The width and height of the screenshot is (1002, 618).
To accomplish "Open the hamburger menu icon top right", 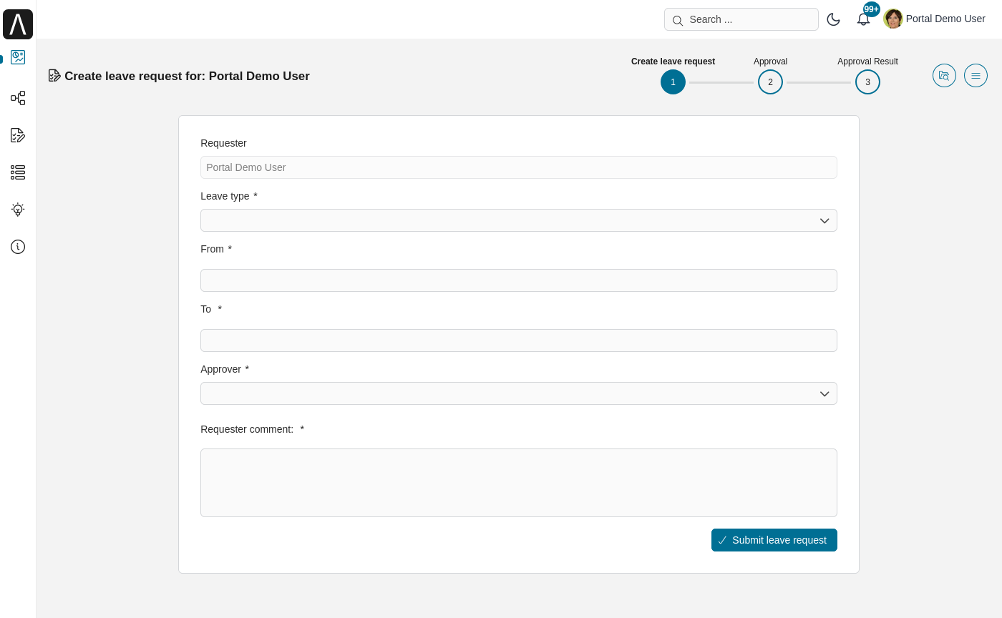I will click(976, 75).
